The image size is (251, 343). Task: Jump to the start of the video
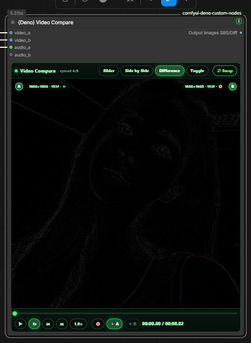[x=48, y=324]
